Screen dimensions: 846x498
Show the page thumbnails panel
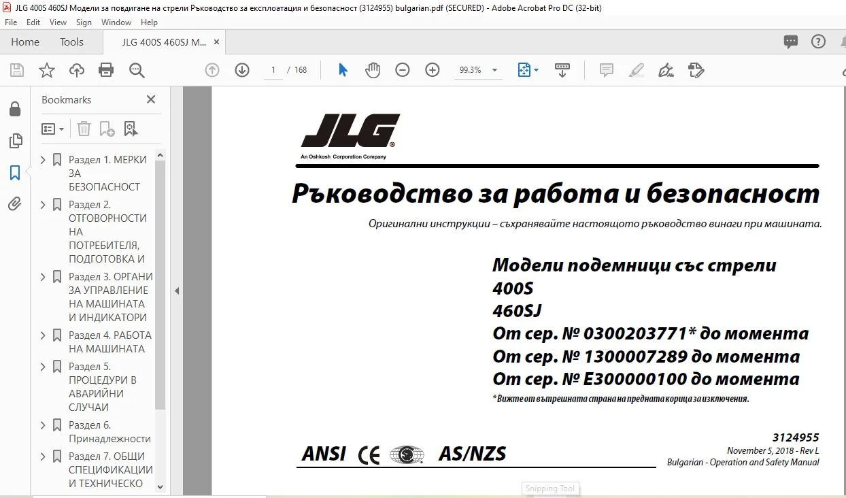(x=14, y=141)
